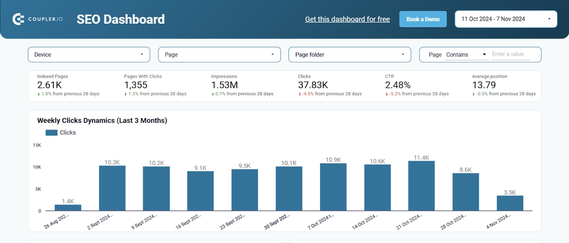
Task: Click the -4.5% from previous 28 days text
Action: [x=330, y=94]
